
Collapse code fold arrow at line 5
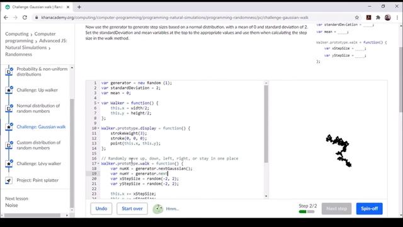tap(98, 103)
